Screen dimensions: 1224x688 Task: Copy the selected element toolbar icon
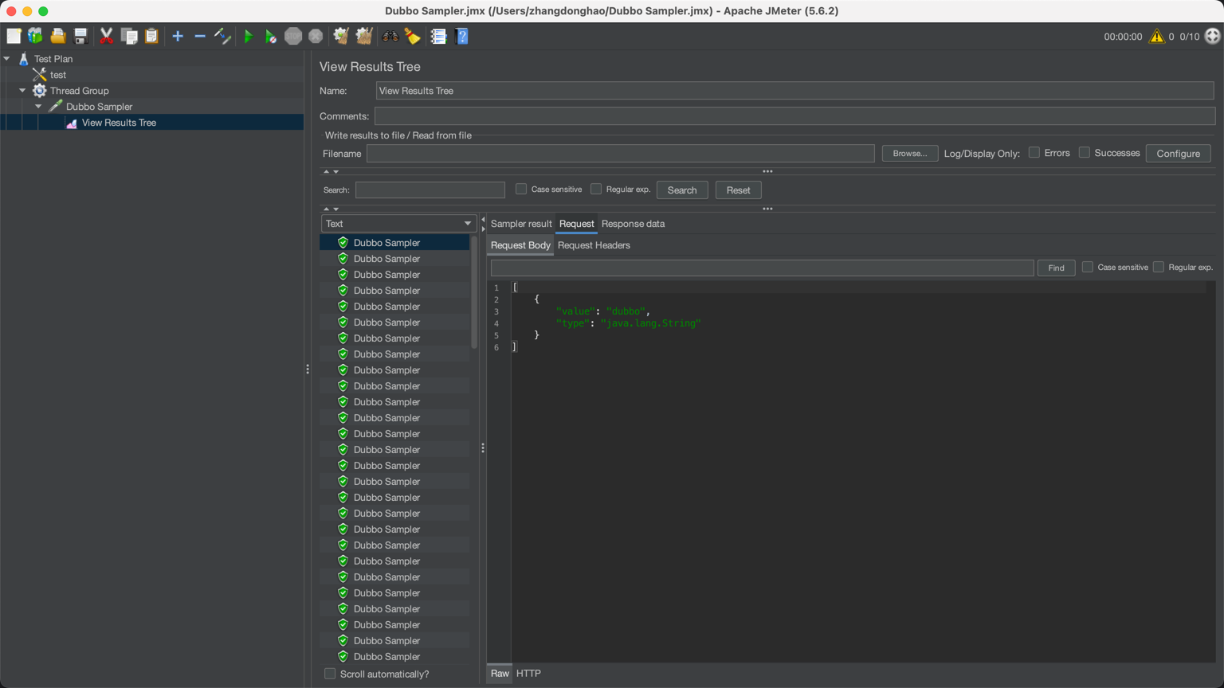click(x=129, y=36)
